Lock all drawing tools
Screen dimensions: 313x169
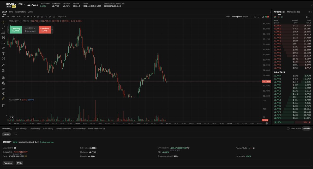pos(3,88)
